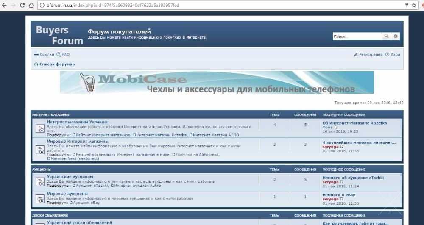Click subforum page icon before Аукцион eTachki
Image resolution: width=424 pixels, height=225 pixels.
(74, 186)
